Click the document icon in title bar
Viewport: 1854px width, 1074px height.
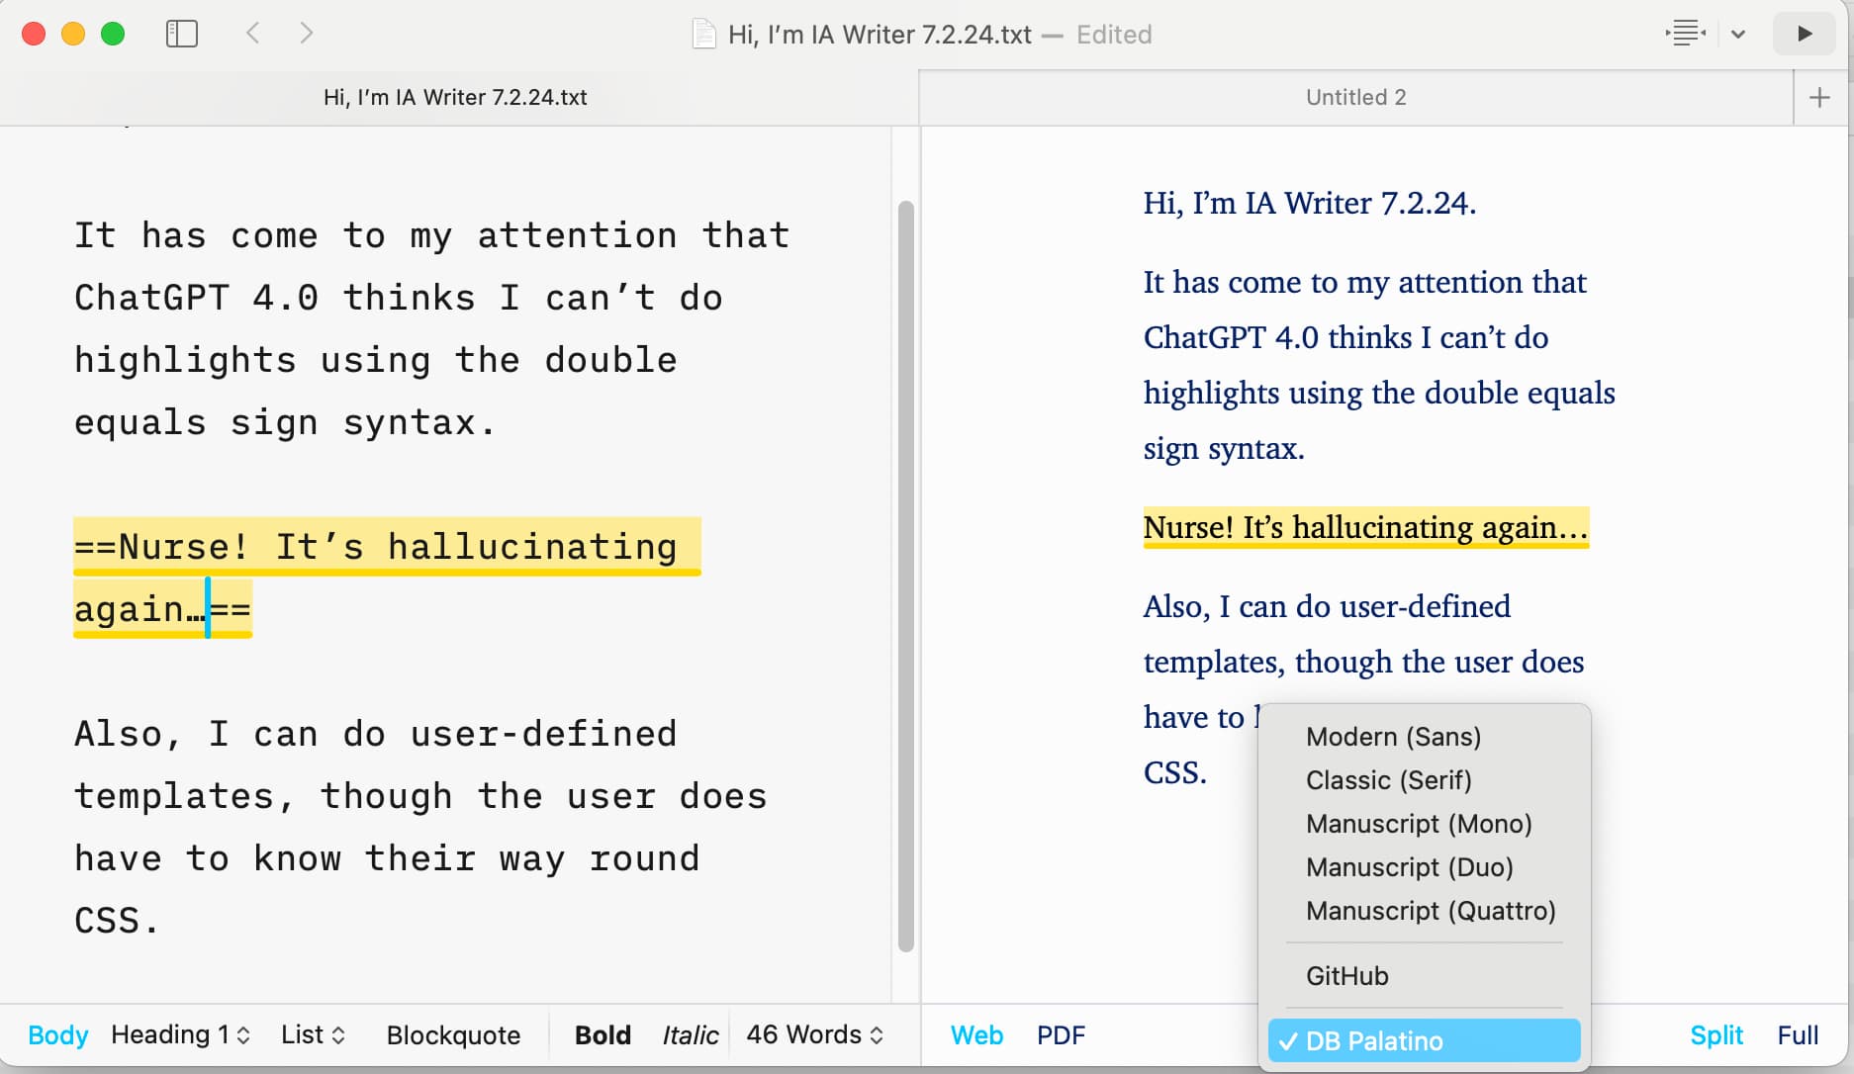point(703,35)
